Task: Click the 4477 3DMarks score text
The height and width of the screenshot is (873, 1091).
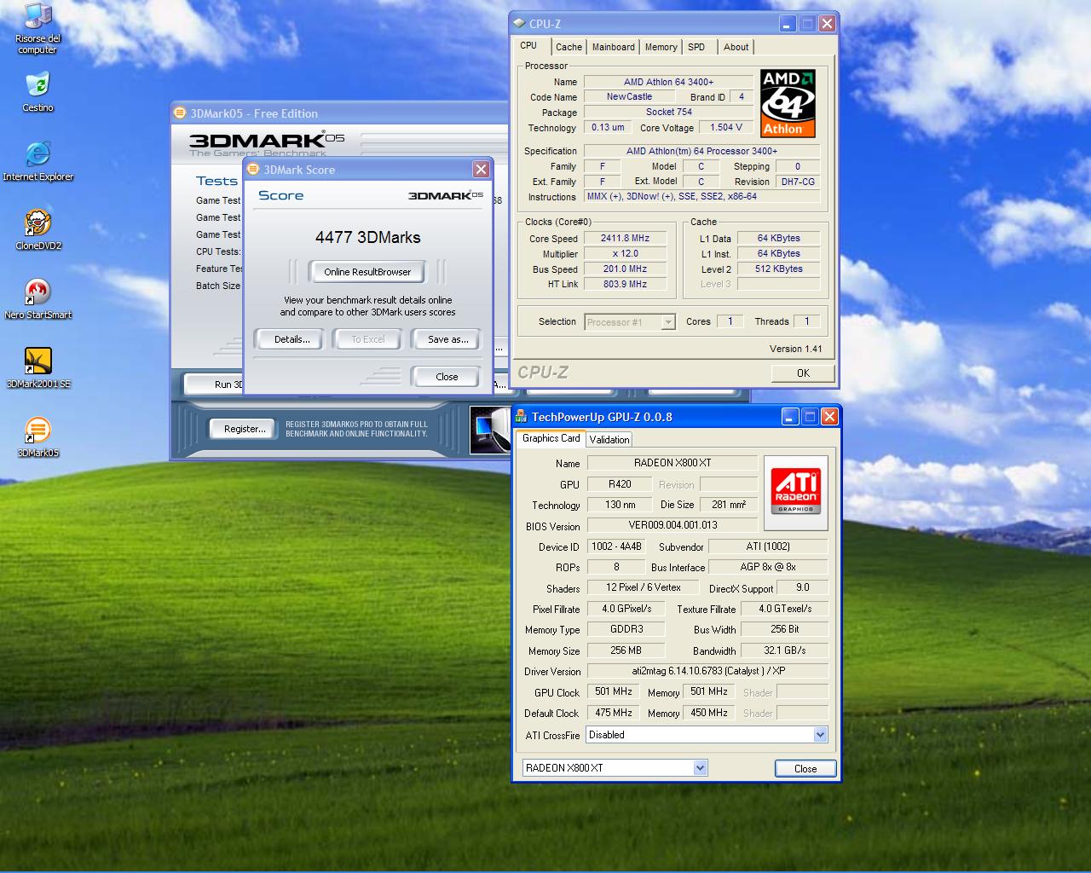Action: [x=367, y=237]
